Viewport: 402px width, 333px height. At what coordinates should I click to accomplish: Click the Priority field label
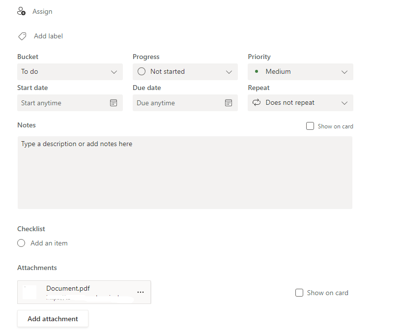(x=259, y=57)
